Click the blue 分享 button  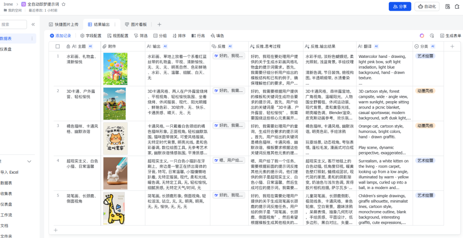point(400,6)
